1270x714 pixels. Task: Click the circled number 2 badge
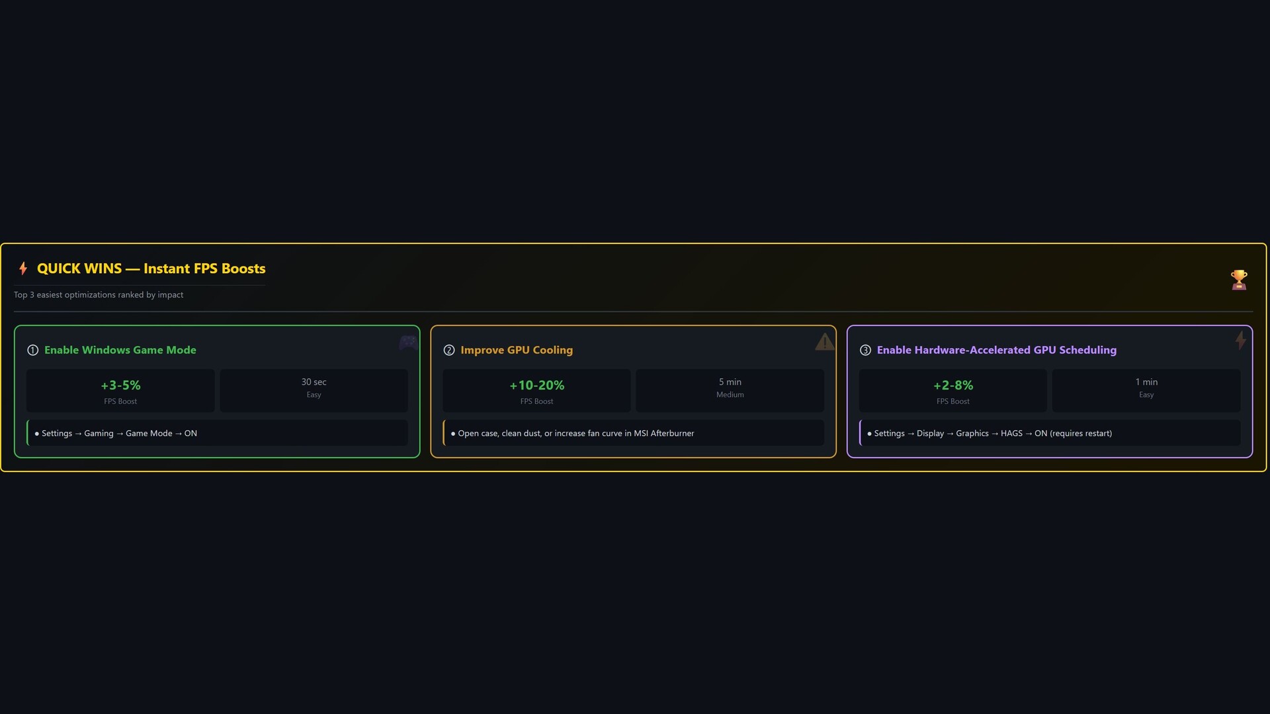[x=449, y=350]
